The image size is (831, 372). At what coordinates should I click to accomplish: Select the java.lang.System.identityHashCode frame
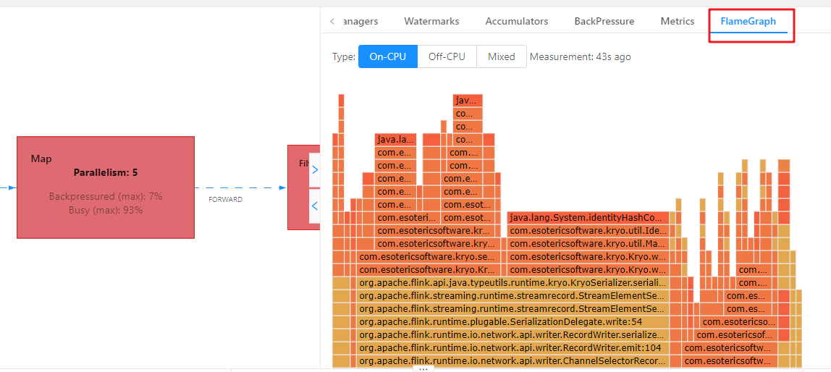pyautogui.click(x=587, y=218)
